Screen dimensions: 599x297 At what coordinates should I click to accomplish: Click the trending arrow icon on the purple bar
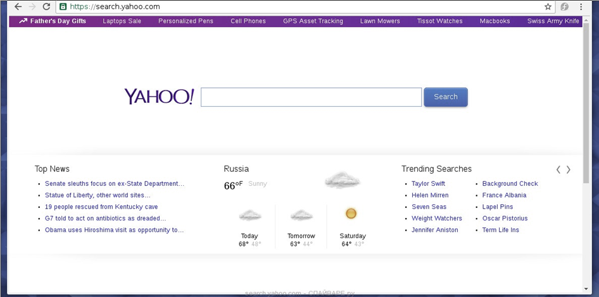tap(23, 21)
